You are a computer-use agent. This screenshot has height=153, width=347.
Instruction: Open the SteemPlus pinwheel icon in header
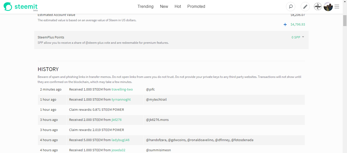click(x=318, y=7)
